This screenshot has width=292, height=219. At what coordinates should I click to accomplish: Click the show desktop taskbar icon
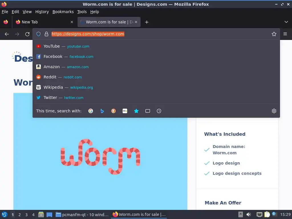click(49, 215)
